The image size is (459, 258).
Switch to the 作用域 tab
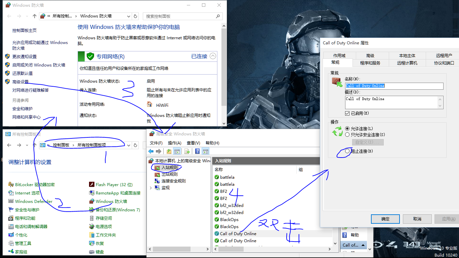[339, 55]
